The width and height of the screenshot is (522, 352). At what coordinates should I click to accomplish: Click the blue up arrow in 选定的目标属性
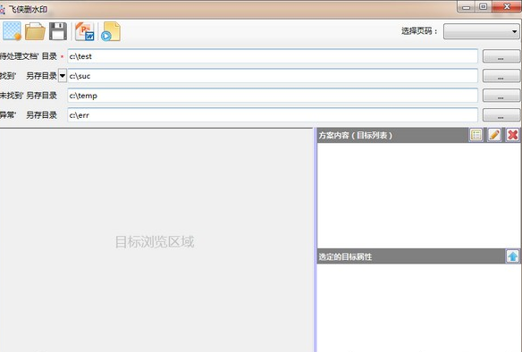513,256
